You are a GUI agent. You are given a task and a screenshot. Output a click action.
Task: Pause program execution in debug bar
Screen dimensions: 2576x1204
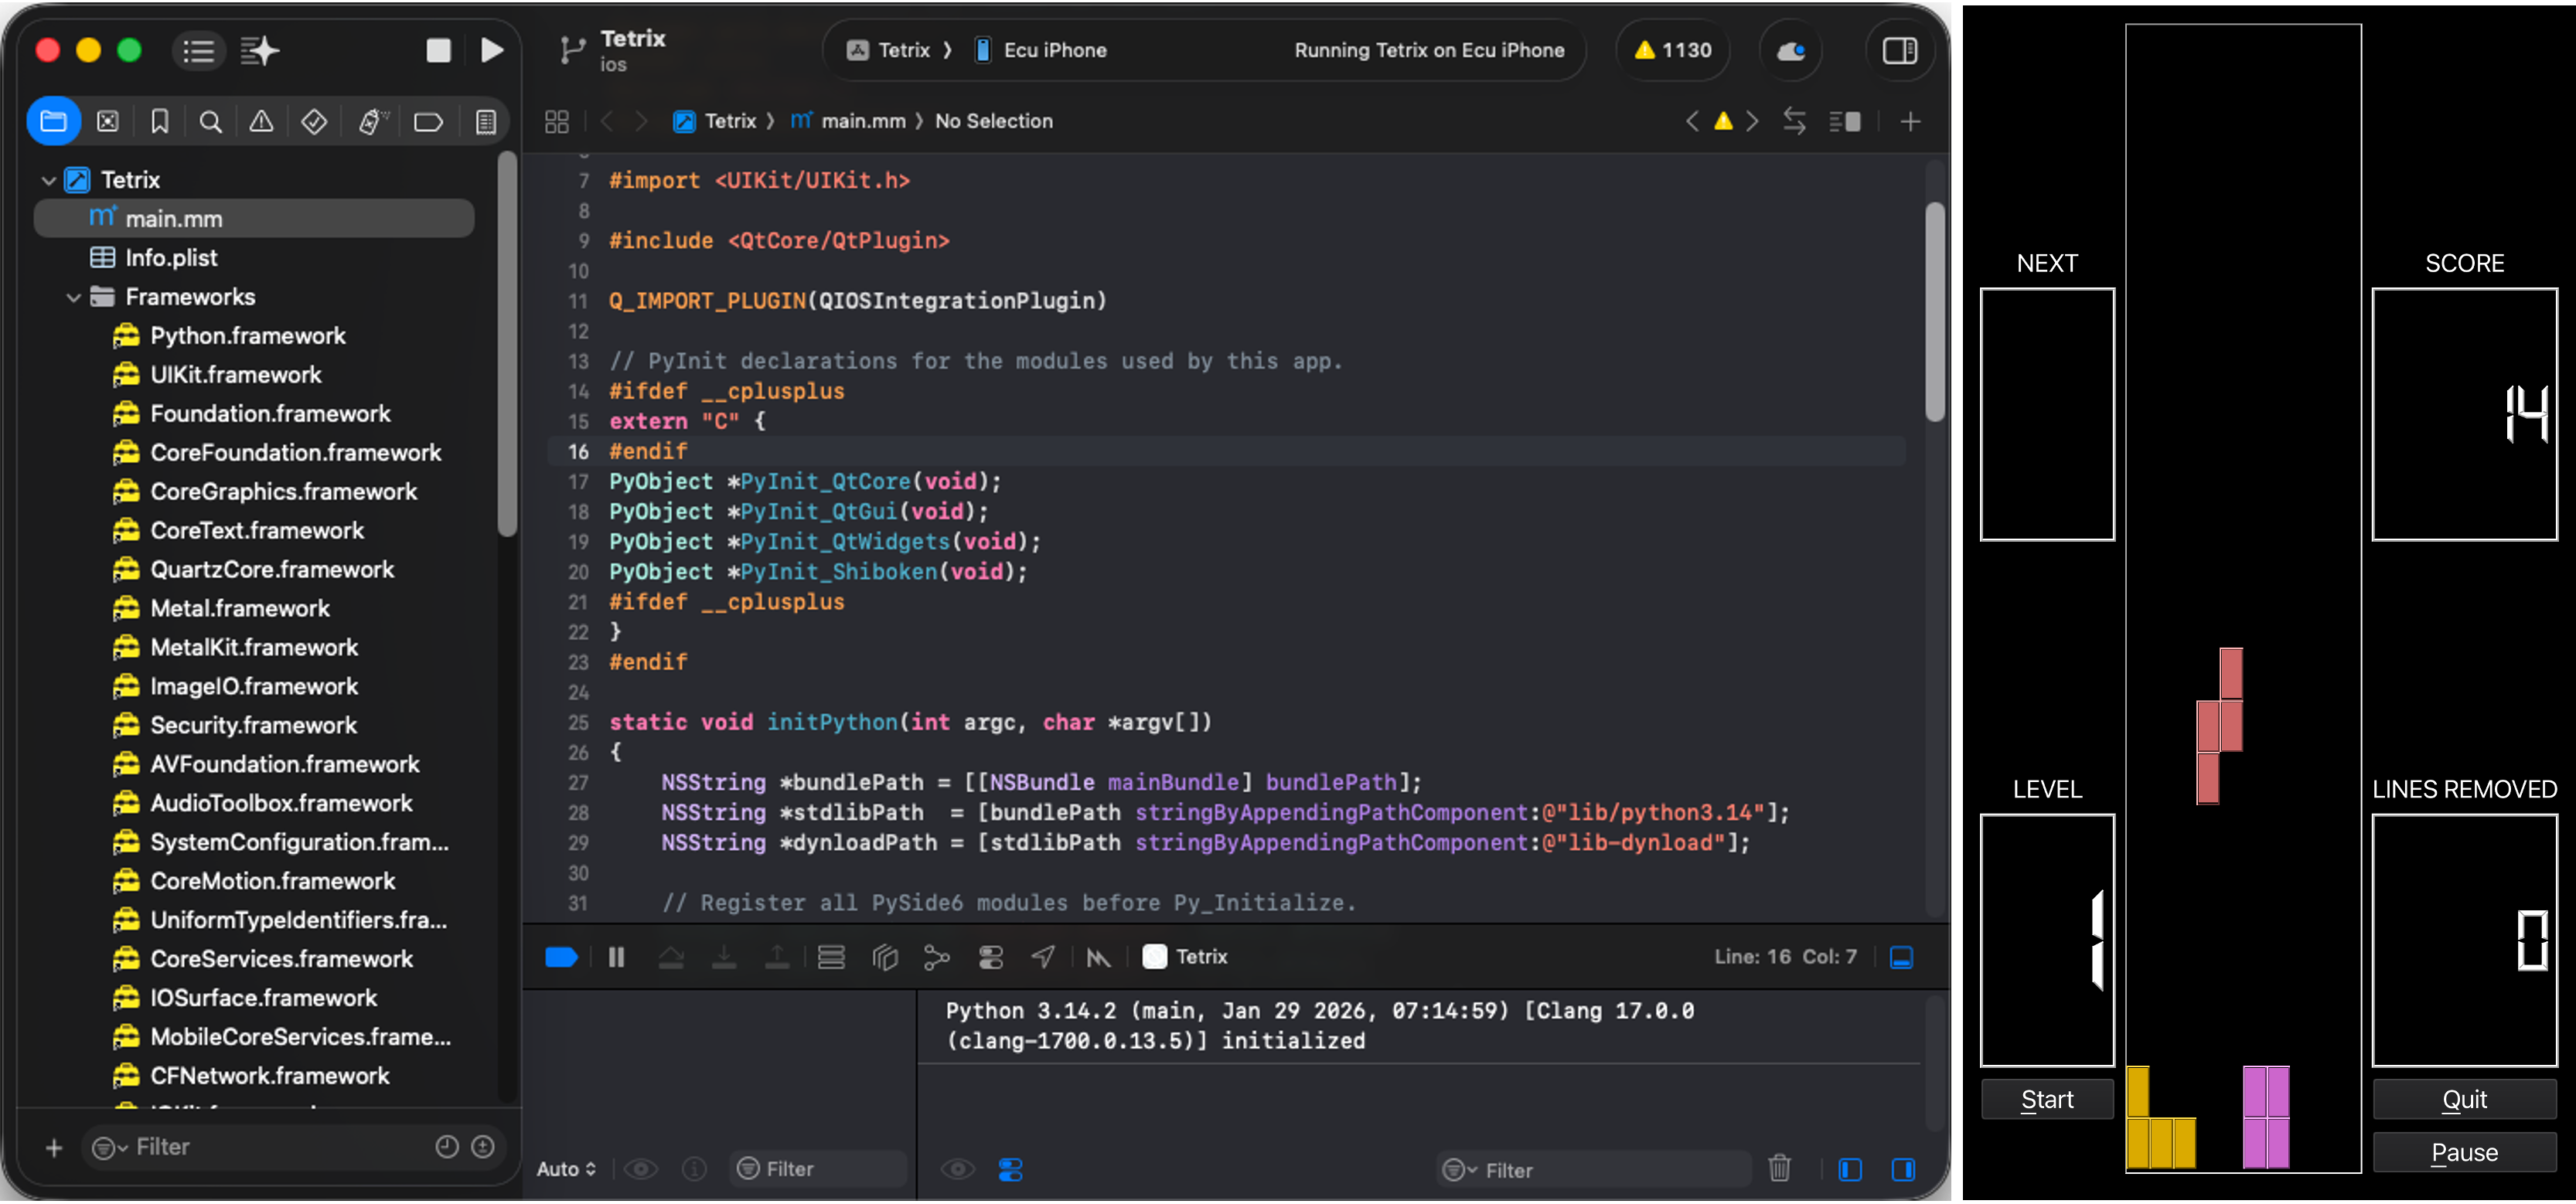click(617, 957)
